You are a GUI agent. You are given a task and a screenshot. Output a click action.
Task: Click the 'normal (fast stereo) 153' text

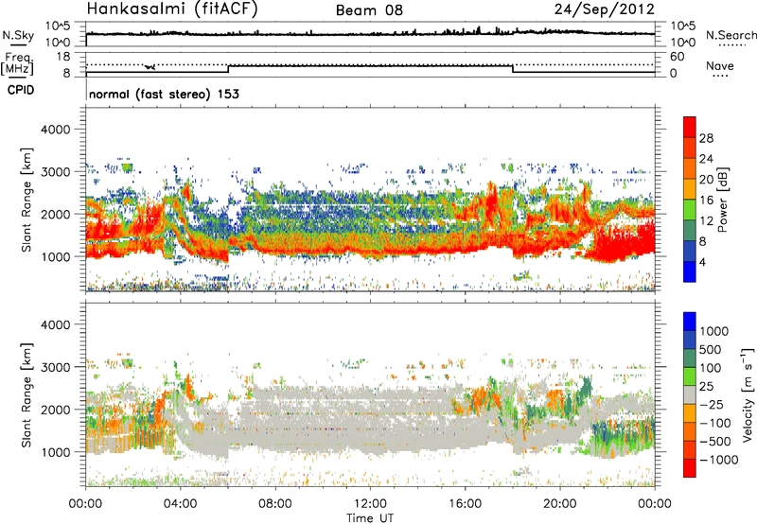[x=164, y=94]
